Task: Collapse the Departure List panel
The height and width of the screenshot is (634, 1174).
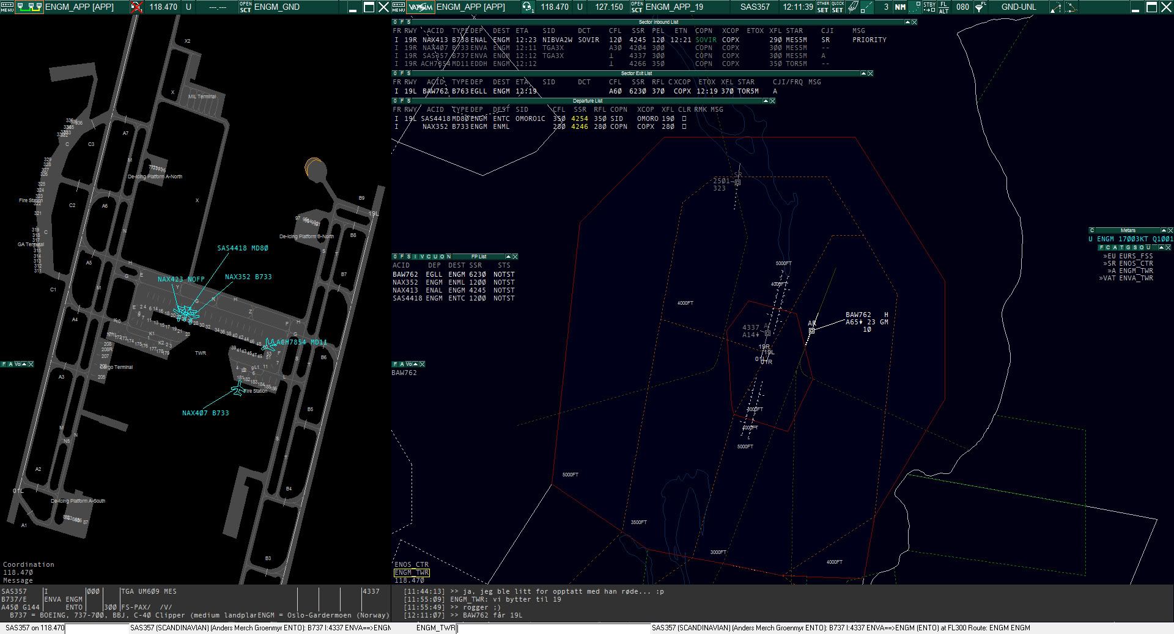Action: point(766,101)
